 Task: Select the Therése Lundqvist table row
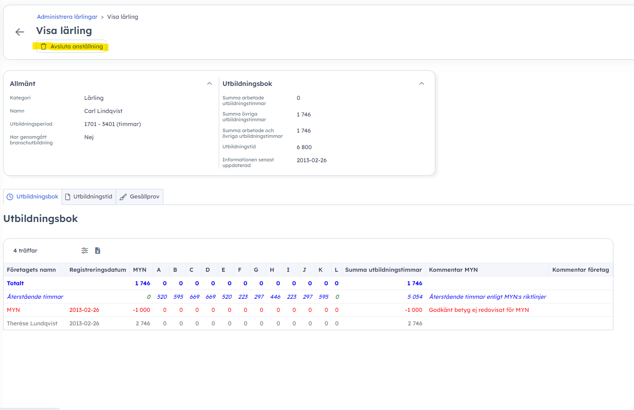tap(32, 324)
